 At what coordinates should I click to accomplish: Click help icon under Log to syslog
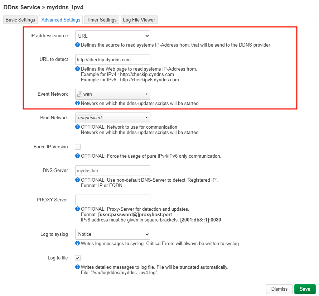click(x=77, y=243)
